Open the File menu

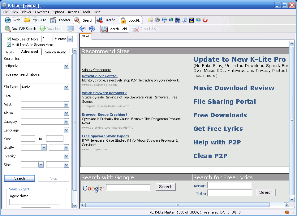click(5, 12)
